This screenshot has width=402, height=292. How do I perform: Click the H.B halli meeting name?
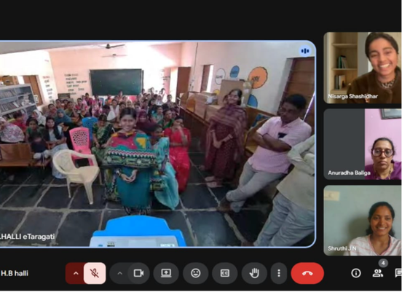pyautogui.click(x=15, y=273)
